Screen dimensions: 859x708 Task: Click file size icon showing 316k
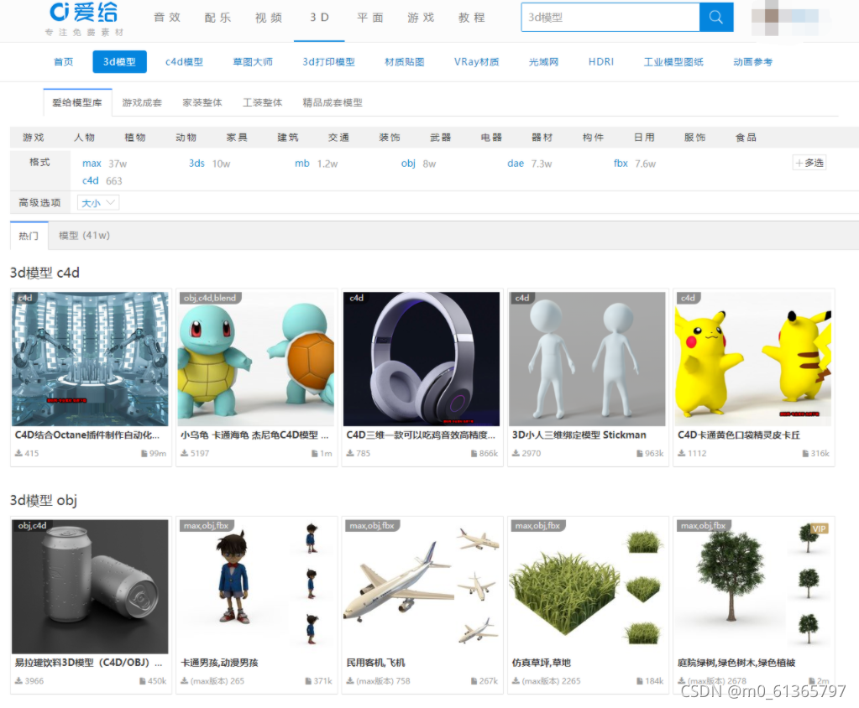point(805,453)
